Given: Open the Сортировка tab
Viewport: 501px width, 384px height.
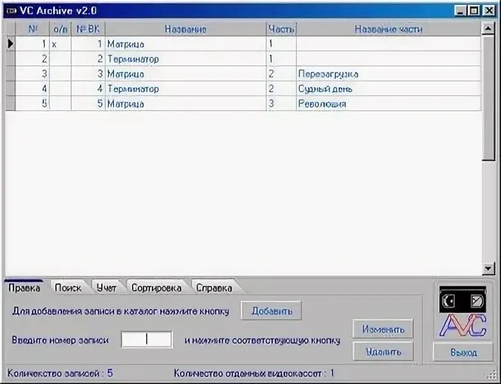Looking at the screenshot, I should pyautogui.click(x=156, y=288).
